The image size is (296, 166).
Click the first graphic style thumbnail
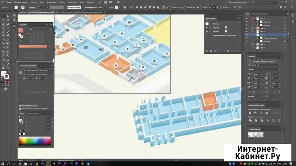pyautogui.click(x=250, y=135)
